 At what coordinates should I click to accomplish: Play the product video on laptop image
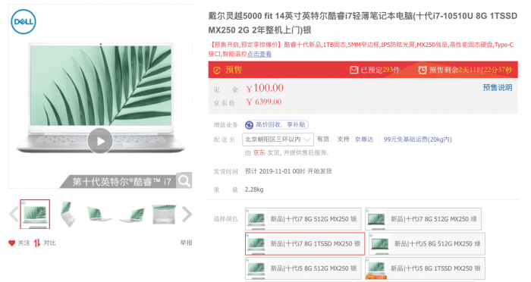pos(100,141)
